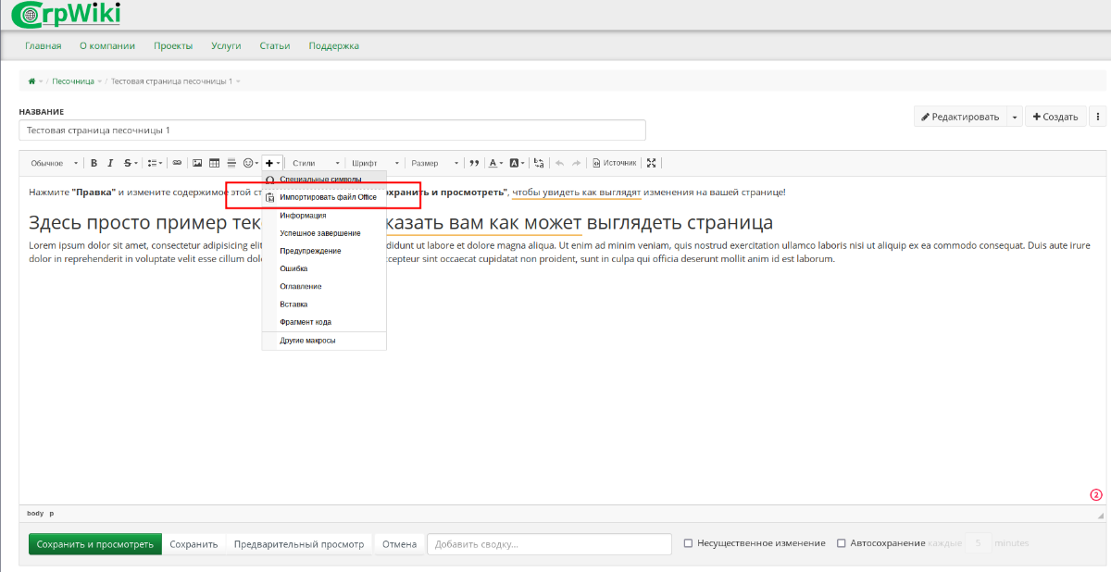This screenshot has height=572, width=1111.
Task: Select the Вставка menu entry
Action: coord(324,304)
